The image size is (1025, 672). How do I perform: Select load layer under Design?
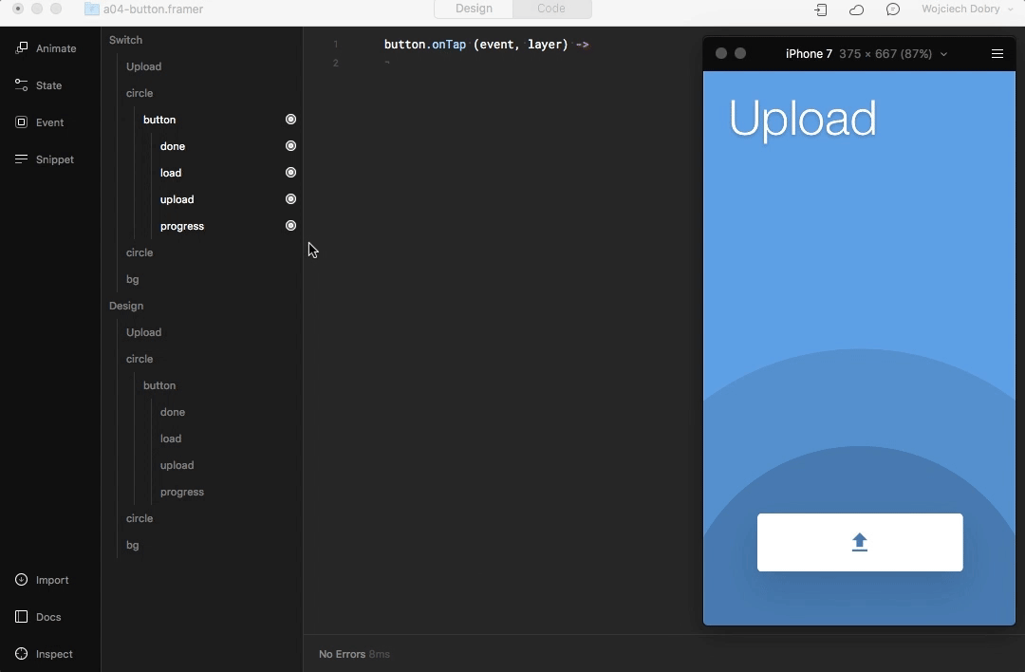[x=171, y=439]
